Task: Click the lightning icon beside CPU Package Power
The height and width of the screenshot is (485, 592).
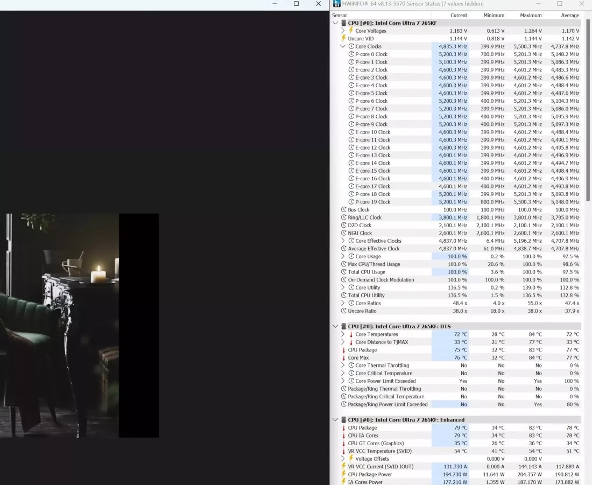Action: point(344,474)
